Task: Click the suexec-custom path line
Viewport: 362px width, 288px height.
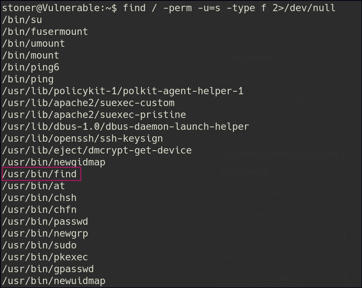Action: (x=88, y=103)
